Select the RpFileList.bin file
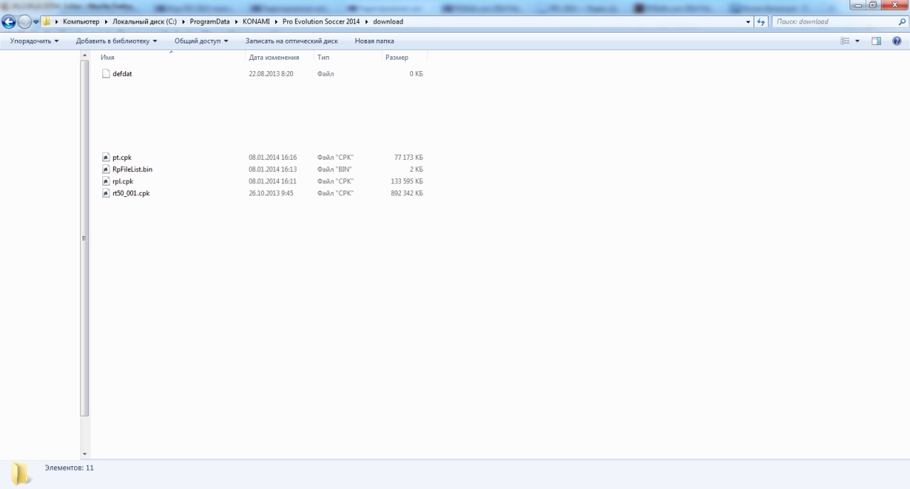Viewport: 910px width, 489px height. click(132, 169)
